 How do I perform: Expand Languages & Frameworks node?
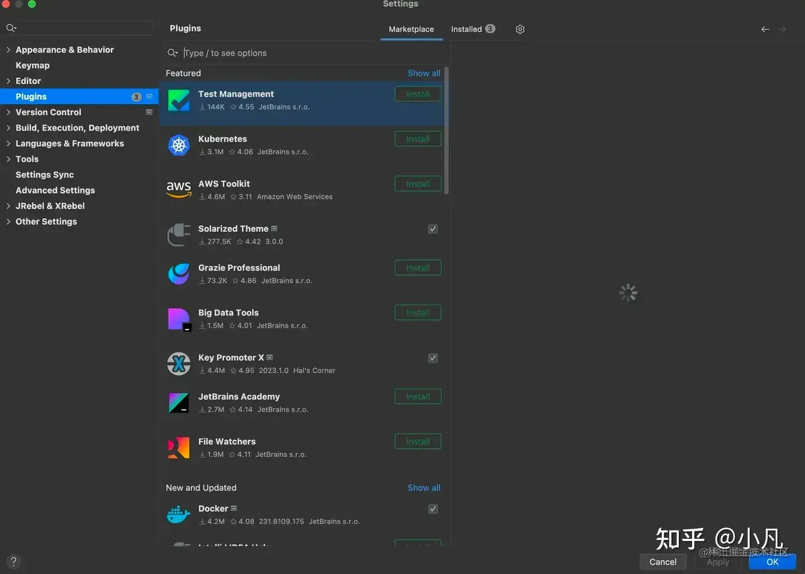(8, 144)
